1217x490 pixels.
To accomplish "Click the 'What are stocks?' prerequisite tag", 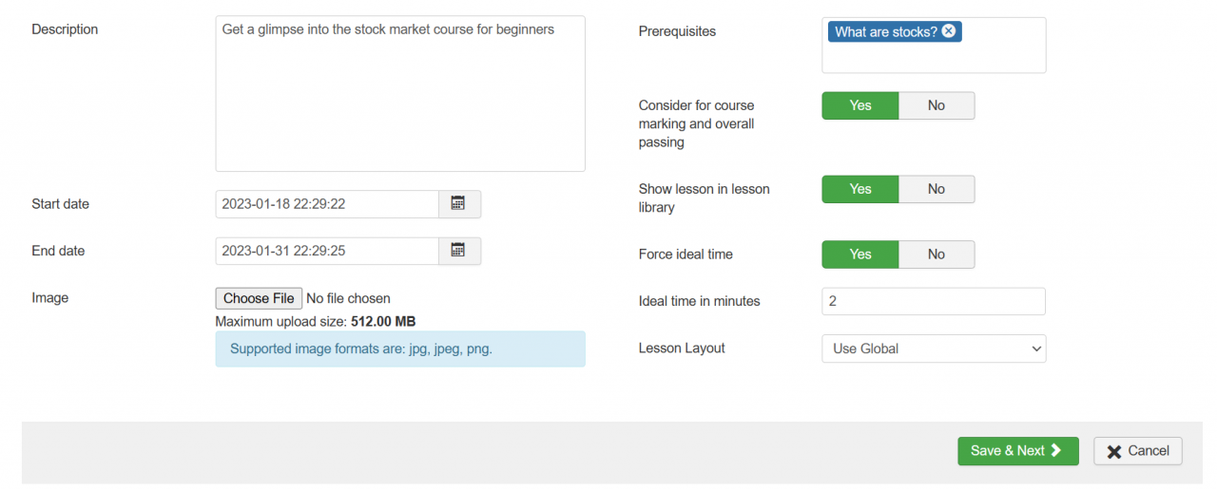I will pos(885,31).
